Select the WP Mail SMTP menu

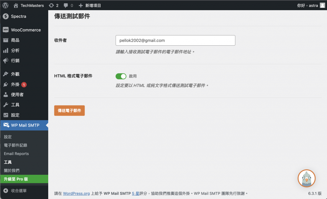(x=24, y=125)
